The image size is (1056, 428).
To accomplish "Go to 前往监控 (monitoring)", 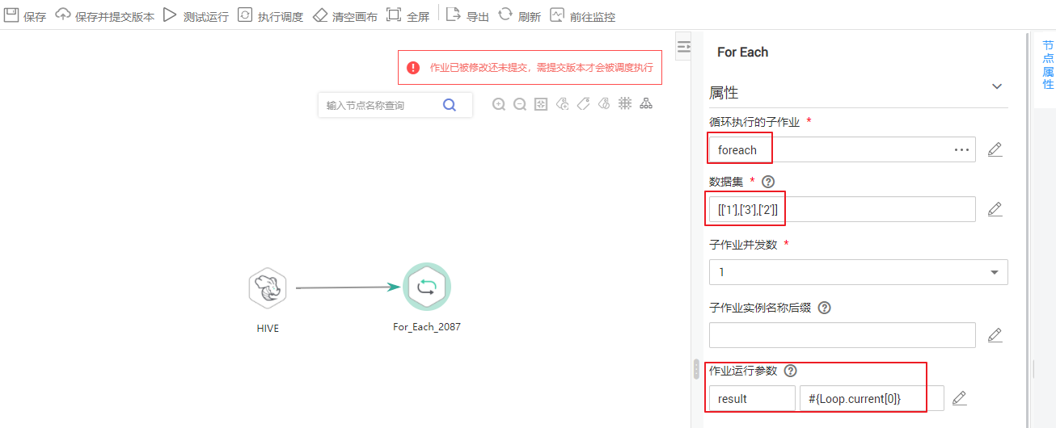I will (x=582, y=15).
